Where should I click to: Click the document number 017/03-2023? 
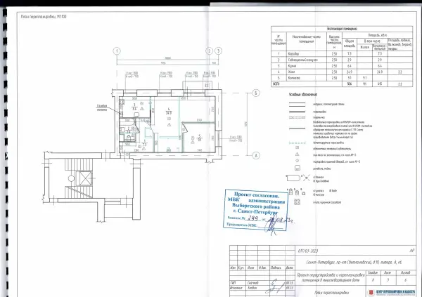pyautogui.click(x=308, y=251)
